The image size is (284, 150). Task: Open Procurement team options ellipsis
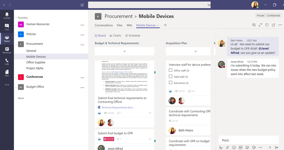point(82,45)
